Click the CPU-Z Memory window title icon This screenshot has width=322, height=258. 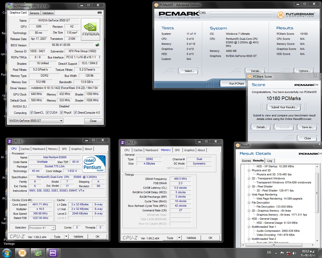123,143
